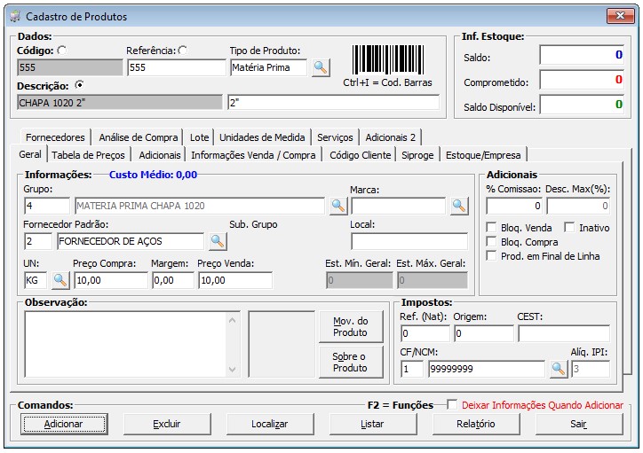Switch to Siproge tab
The height and width of the screenshot is (453, 643).
(x=417, y=155)
